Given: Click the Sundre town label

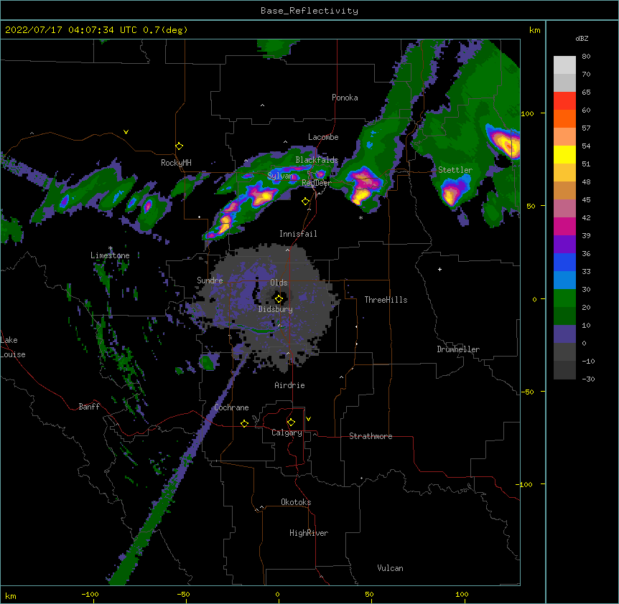Looking at the screenshot, I should tap(210, 280).
